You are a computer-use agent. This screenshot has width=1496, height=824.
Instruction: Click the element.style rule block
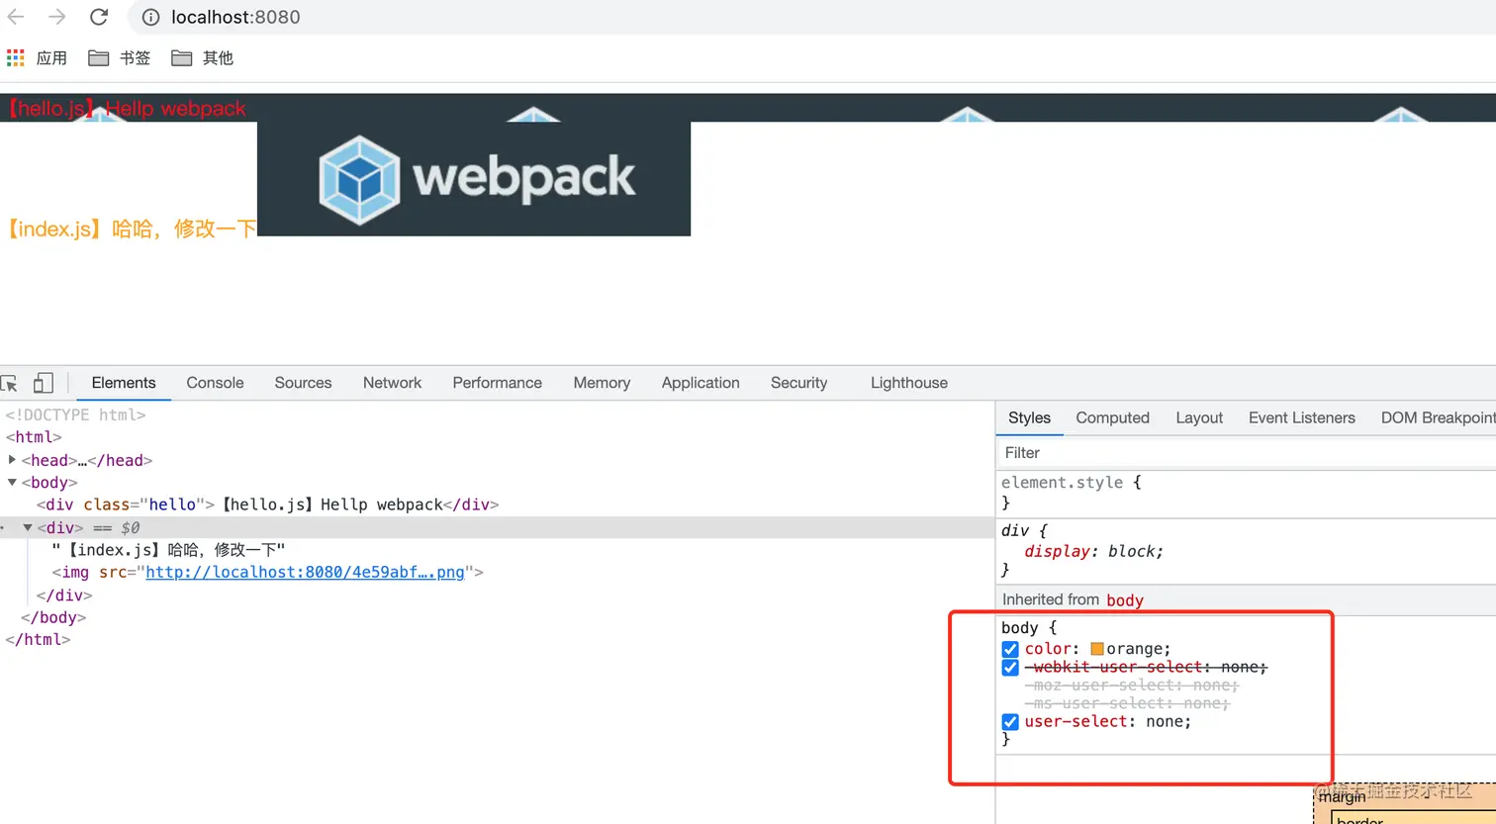pyautogui.click(x=1247, y=493)
